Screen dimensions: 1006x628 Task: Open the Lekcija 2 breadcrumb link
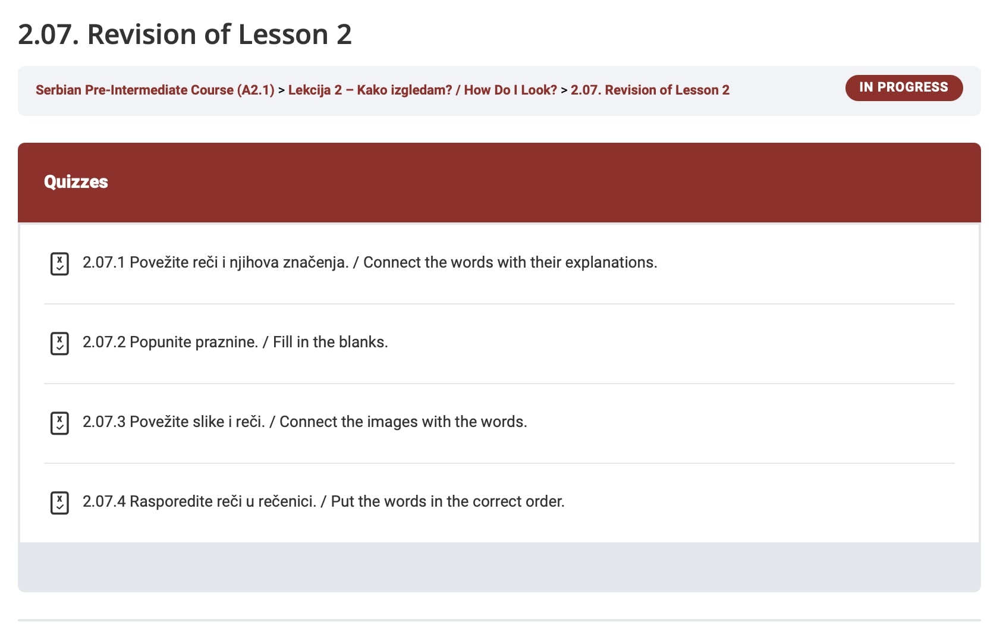369,90
